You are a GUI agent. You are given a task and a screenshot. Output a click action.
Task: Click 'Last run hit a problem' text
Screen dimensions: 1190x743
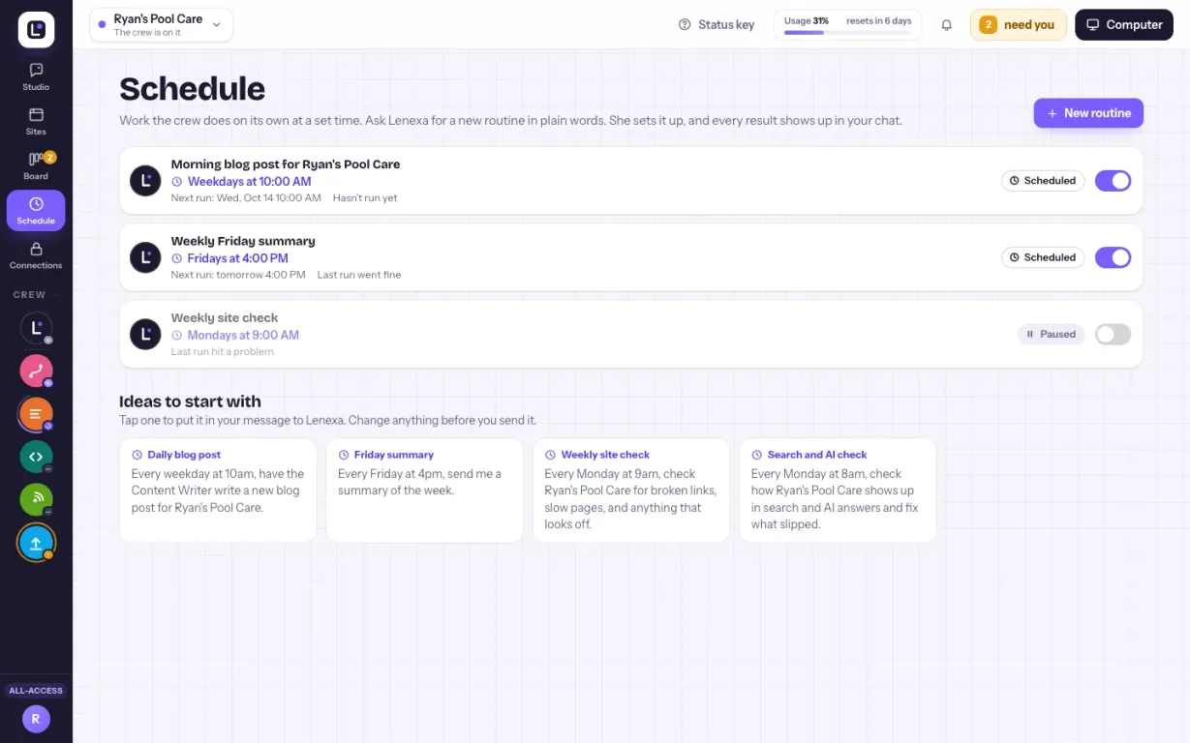coord(223,352)
